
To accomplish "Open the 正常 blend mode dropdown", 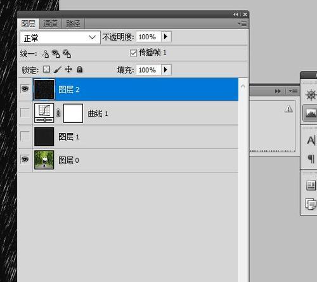I will click(60, 37).
